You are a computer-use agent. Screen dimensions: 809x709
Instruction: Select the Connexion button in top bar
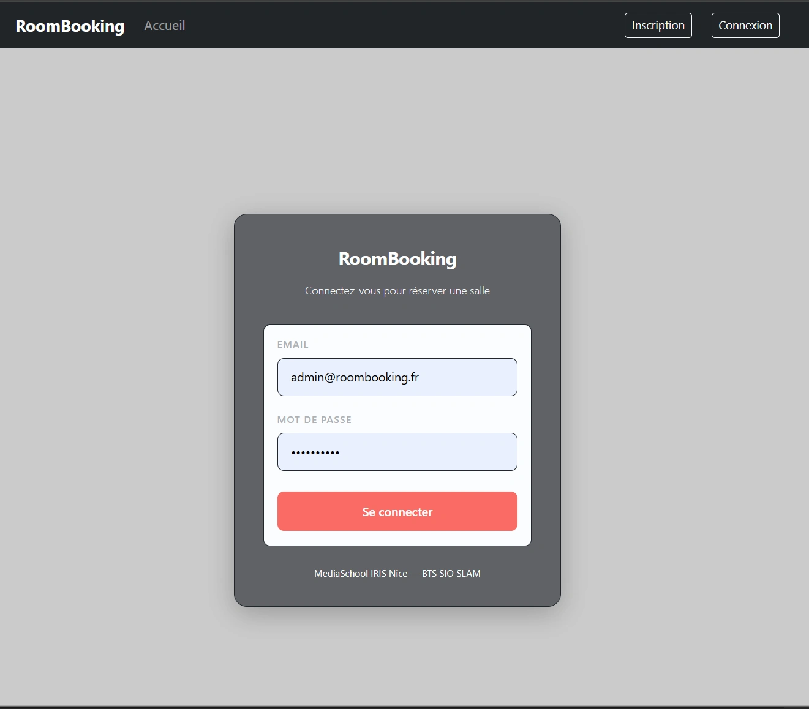point(745,25)
